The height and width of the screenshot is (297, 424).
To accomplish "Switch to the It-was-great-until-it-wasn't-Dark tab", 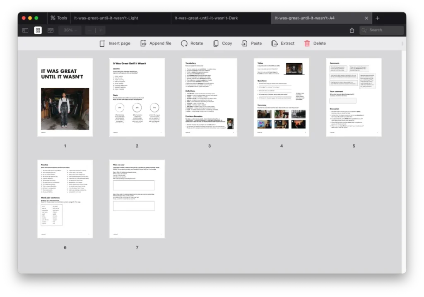I will tap(206, 18).
